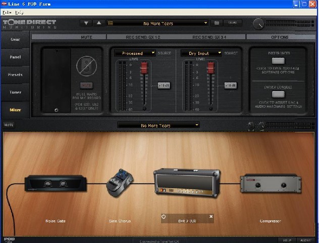Screen dimensions: 319x243
Task: Click the Brit J-800 label
Action: (x=187, y=221)
